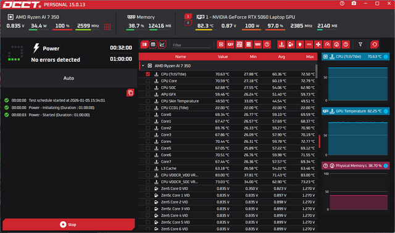
Task: Select the 'Power - Started' log entry
Action: (59, 115)
